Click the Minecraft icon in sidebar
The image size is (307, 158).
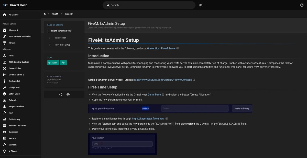(x=4, y=30)
